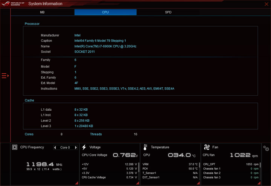Click the VRM temperature 37.0 °C
The image size is (271, 186).
pyautogui.click(x=193, y=164)
